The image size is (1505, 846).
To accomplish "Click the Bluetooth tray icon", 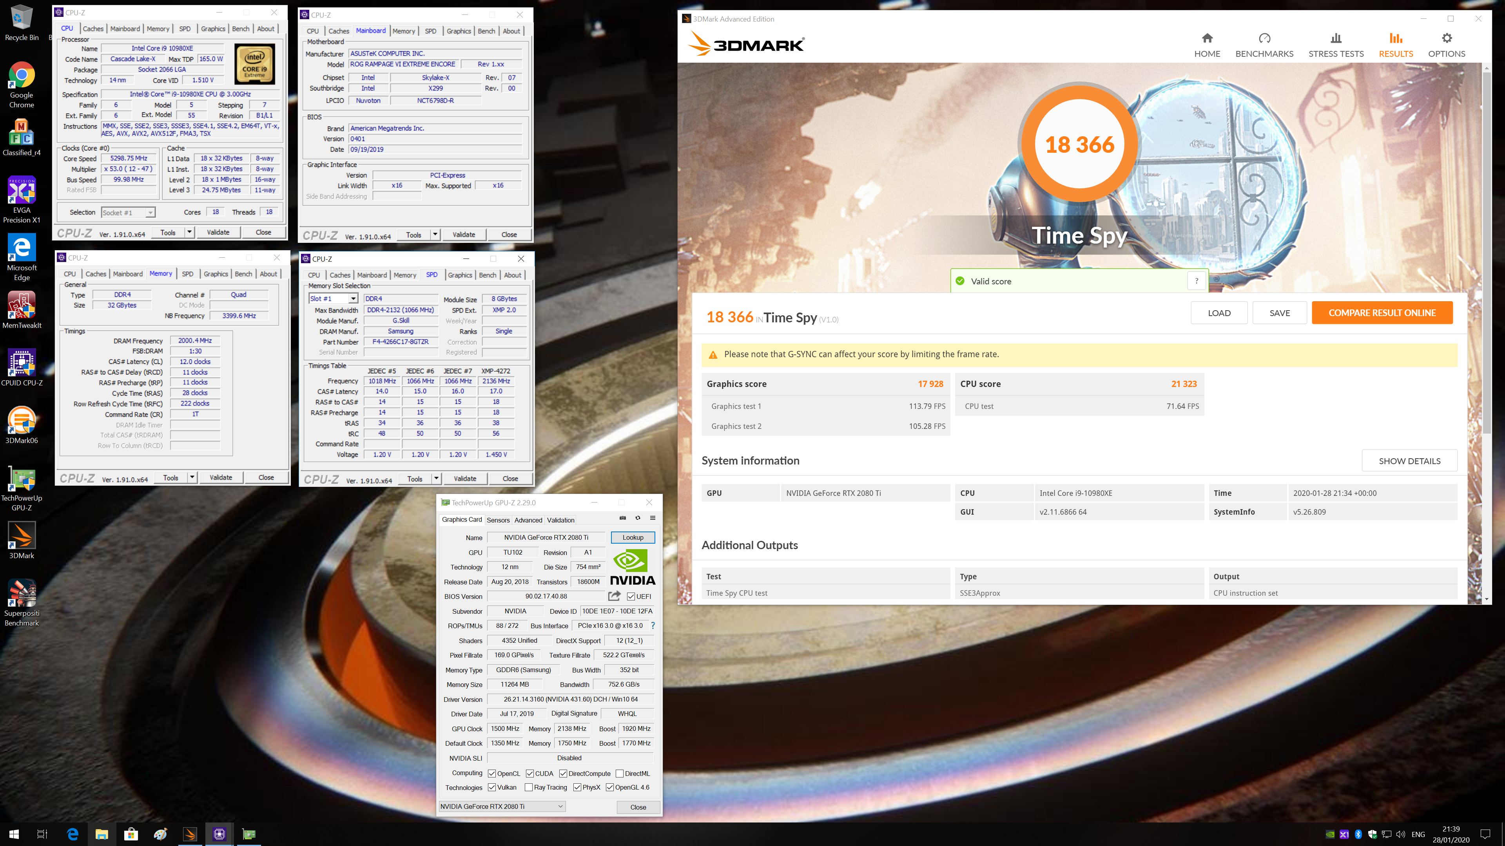I will 1358,834.
